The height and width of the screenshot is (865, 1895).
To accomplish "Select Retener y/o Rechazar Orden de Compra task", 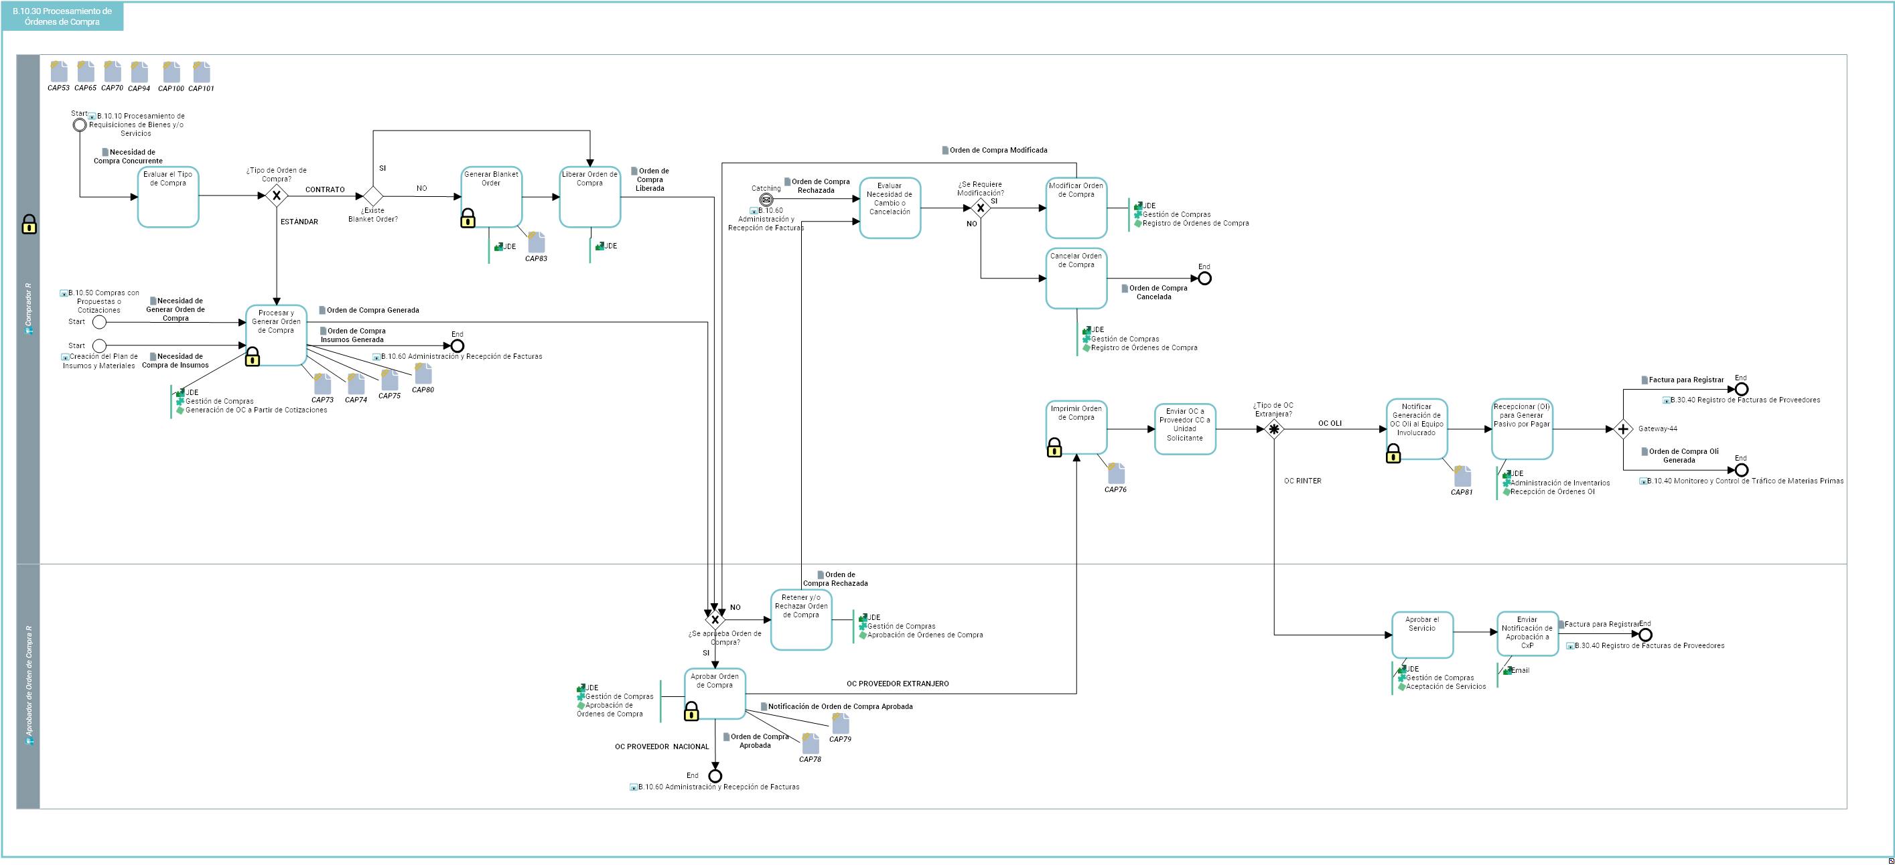I will pyautogui.click(x=801, y=619).
